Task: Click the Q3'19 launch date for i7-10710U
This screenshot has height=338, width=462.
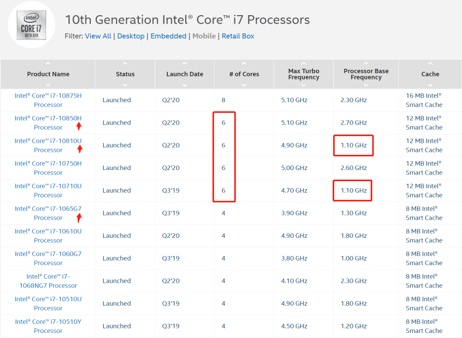Action: (x=170, y=190)
